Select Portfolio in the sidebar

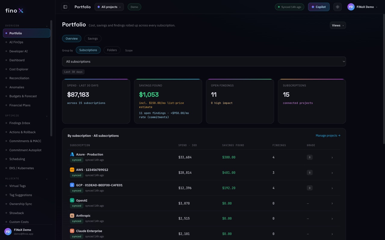tap(26, 33)
